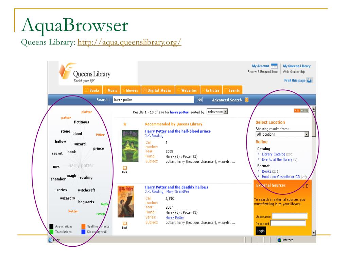348x261 pixels.
Task: Open the My Queens Library link
Action: pos(297,66)
